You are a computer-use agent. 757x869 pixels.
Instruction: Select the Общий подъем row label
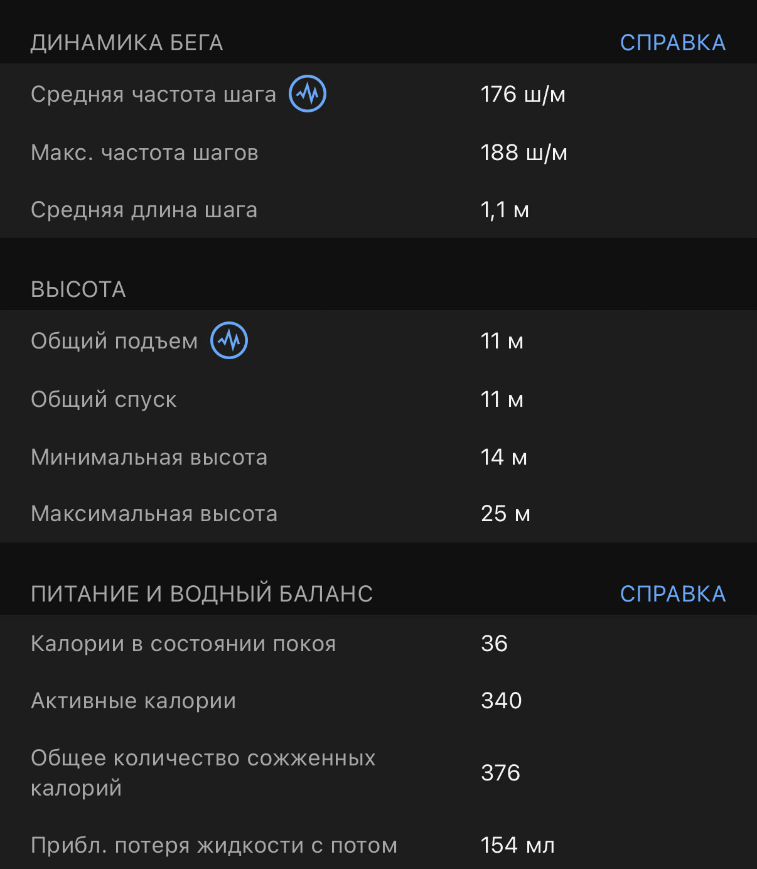[114, 341]
